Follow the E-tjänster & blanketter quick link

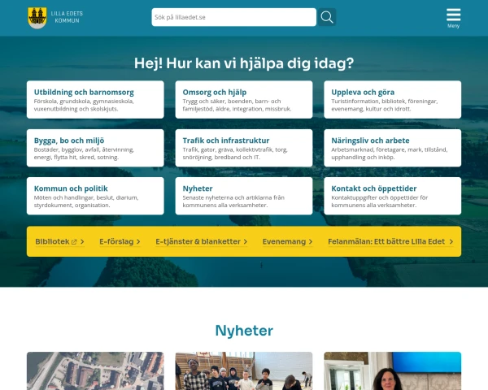(x=202, y=241)
